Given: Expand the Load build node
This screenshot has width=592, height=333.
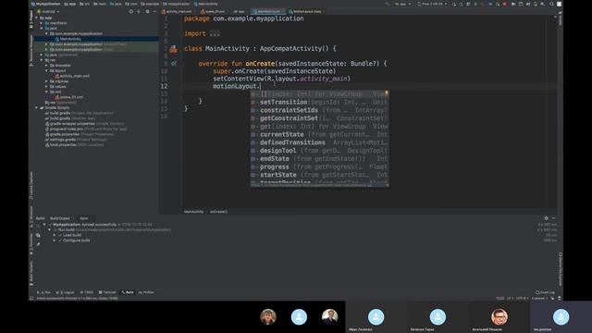Looking at the screenshot, I should [x=55, y=235].
